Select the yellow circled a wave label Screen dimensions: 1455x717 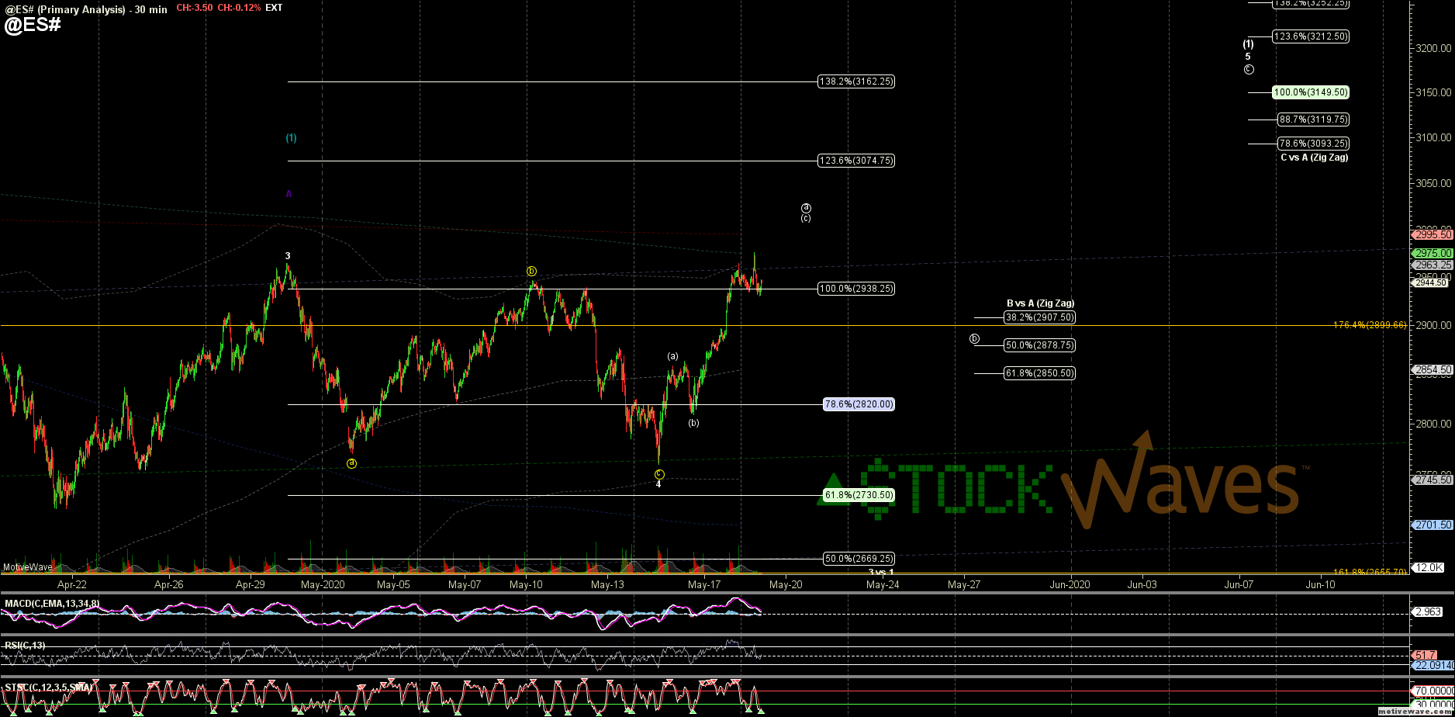(x=351, y=463)
